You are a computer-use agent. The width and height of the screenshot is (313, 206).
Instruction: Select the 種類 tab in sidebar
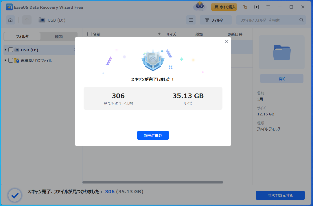click(x=59, y=36)
